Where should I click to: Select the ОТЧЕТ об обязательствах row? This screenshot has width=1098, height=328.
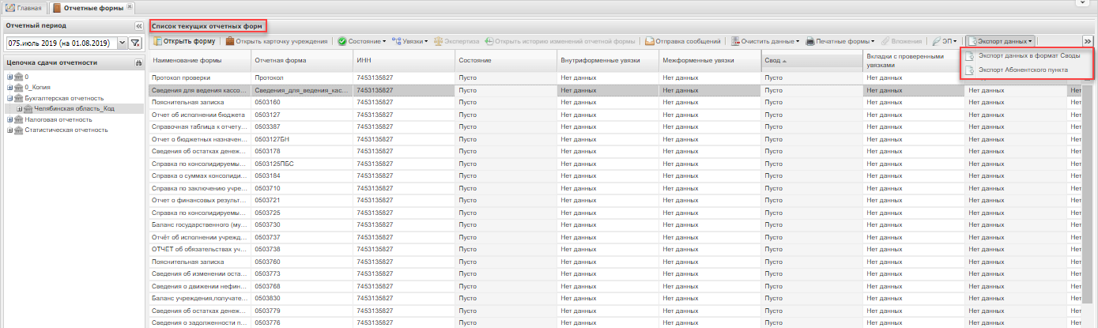tap(616, 249)
